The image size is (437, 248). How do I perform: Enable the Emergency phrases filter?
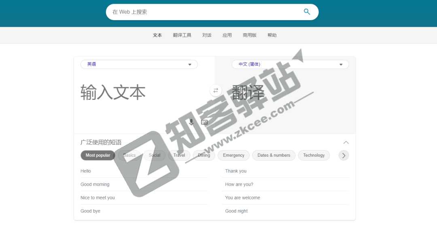(233, 155)
